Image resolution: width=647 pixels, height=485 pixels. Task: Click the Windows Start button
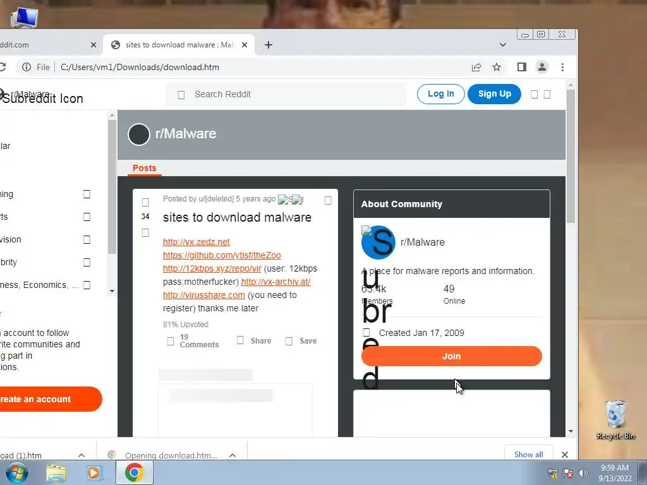pos(16,472)
